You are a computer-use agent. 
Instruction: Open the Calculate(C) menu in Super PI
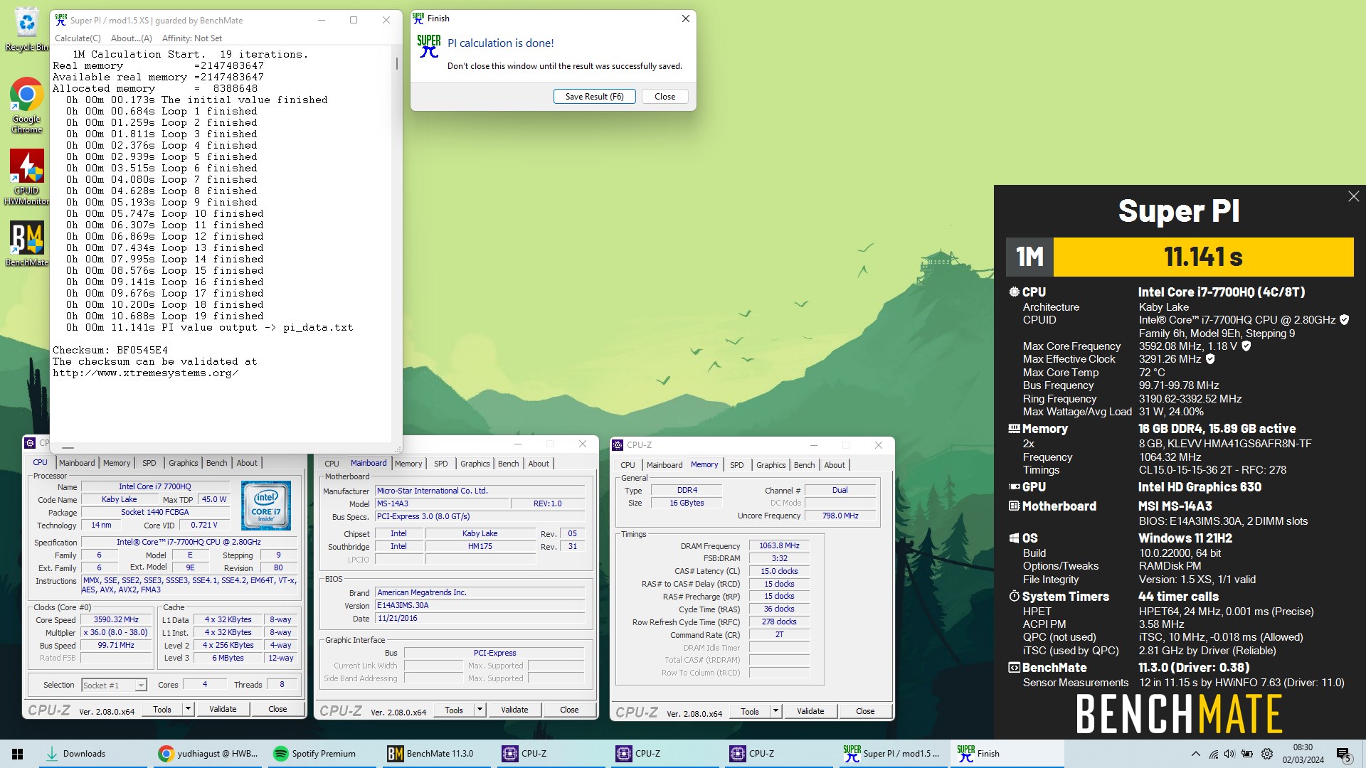(x=78, y=38)
